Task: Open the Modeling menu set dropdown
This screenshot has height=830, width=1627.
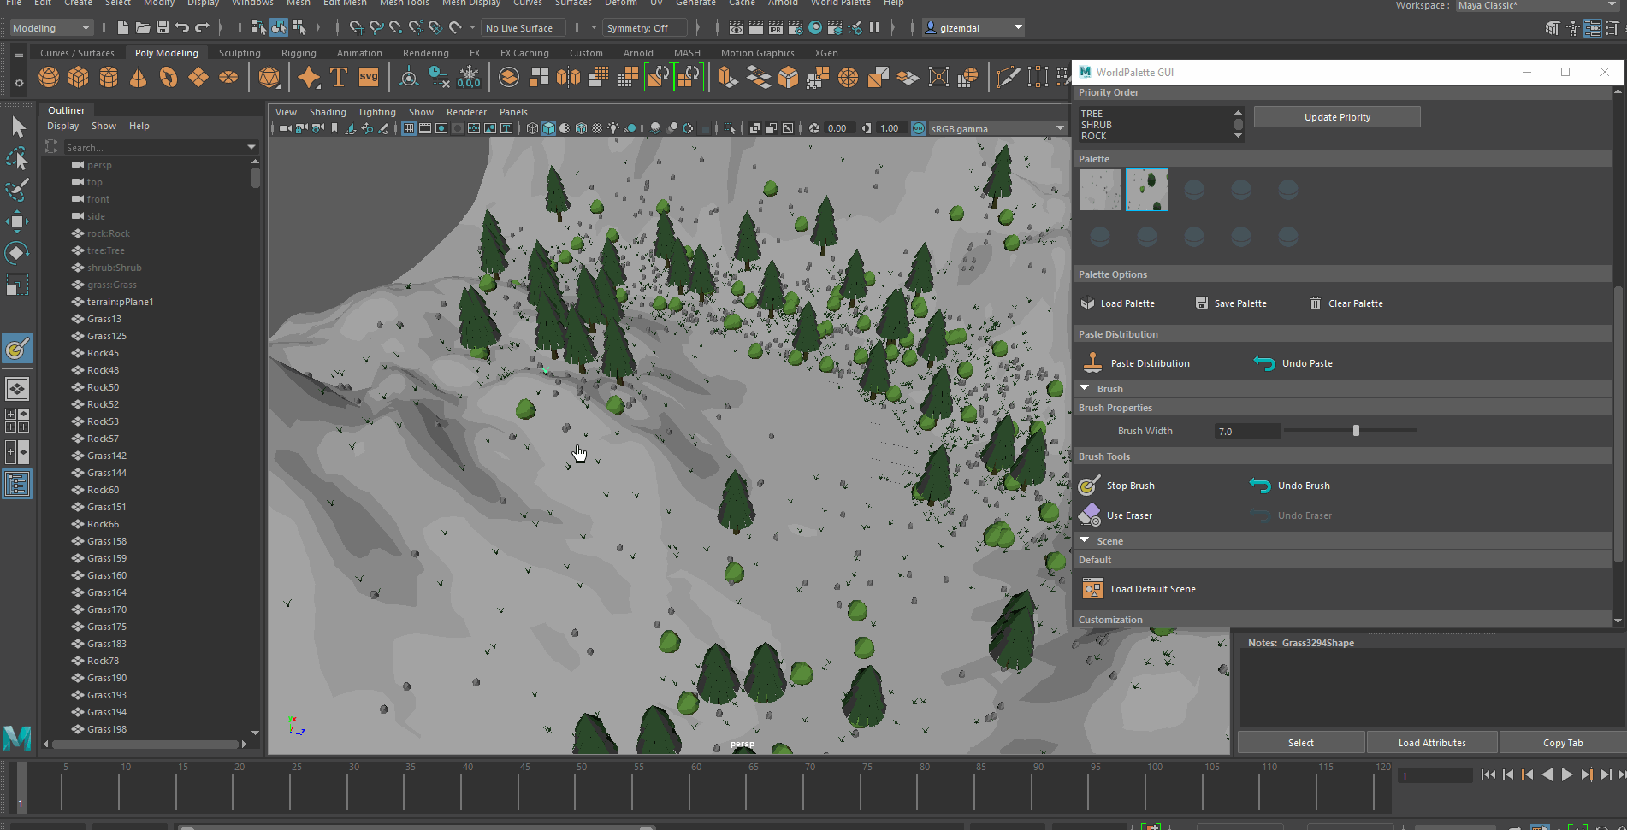Action: (x=50, y=28)
